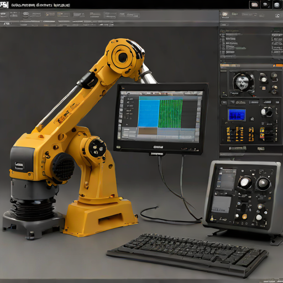The width and height of the screenshot is (283, 283).
Task: Click the horizontal slider below the orange indicators
Action: coord(238,148)
